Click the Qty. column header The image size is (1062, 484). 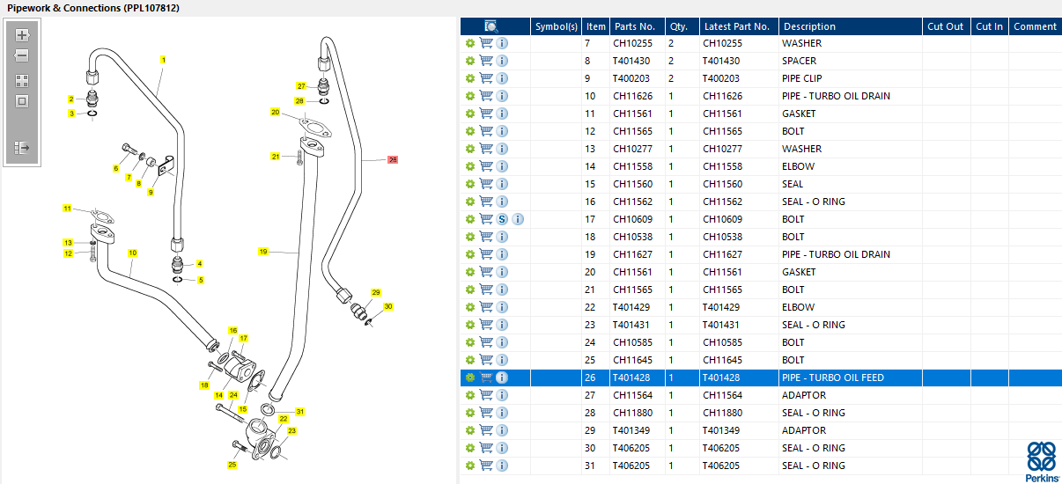tap(682, 26)
